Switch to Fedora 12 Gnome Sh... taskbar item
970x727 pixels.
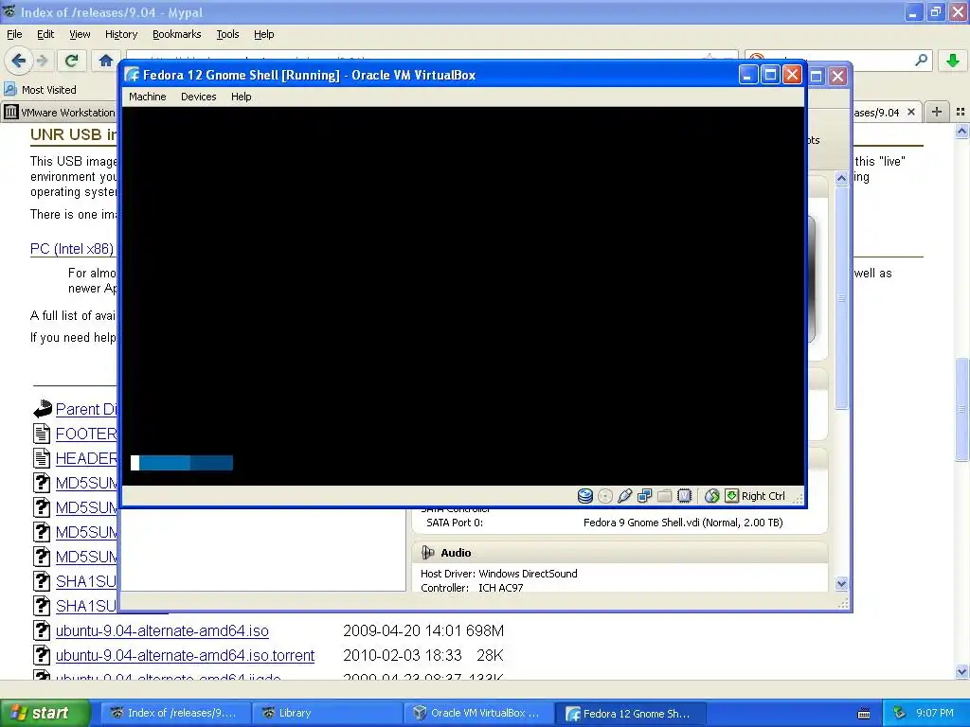(630, 713)
